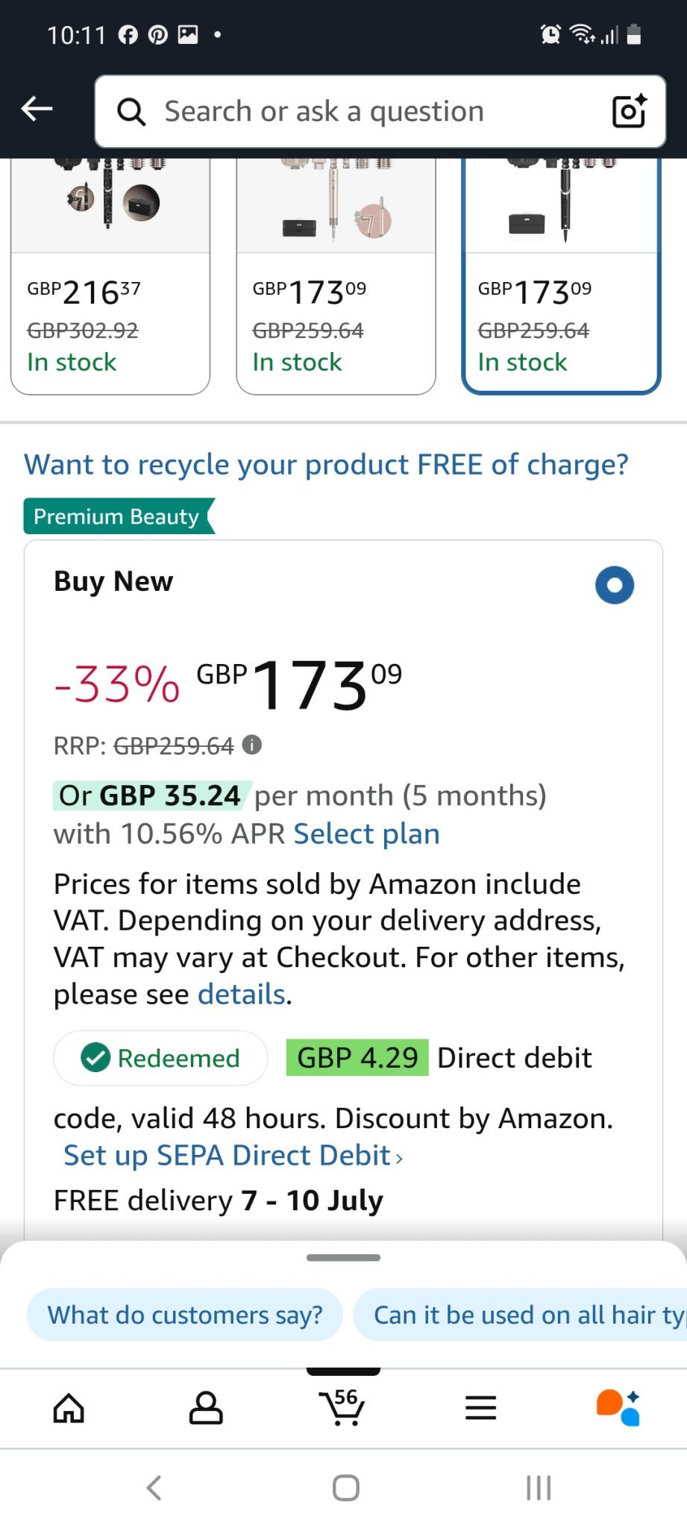Tap 'Can it be used on all hair' chip
The height and width of the screenshot is (1528, 687).
(x=522, y=1315)
